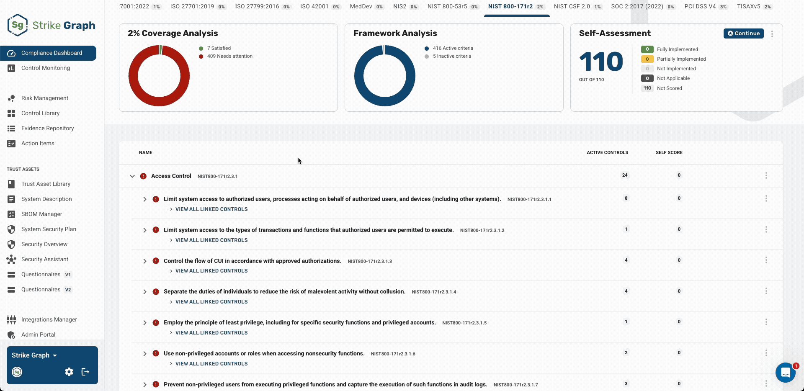Click the Risk Management icon

point(11,98)
